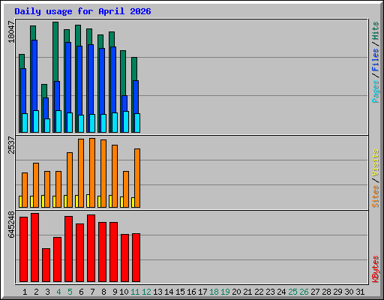Image resolution: width=384 pixels, height=300 pixels.
Task: Click day label 10 on the x-axis
Action: tap(124, 292)
